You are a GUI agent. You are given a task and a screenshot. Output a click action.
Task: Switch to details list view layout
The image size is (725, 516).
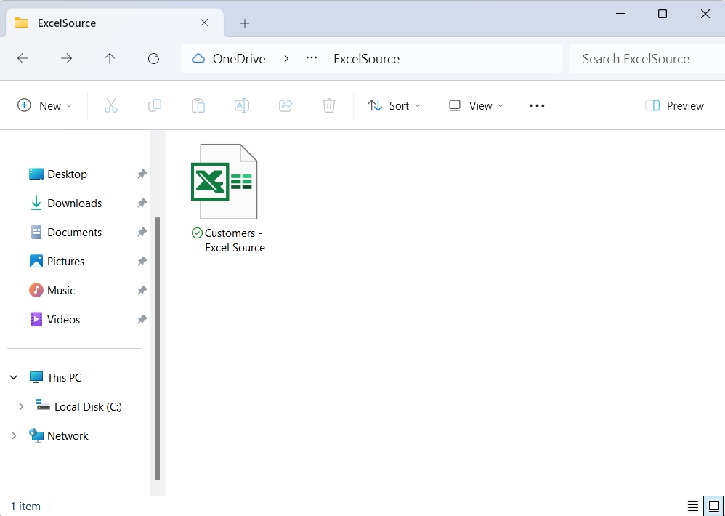(x=693, y=507)
